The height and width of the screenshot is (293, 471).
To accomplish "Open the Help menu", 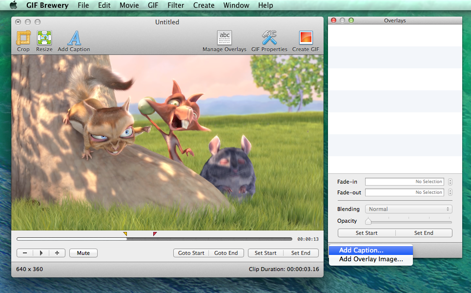I will (x=266, y=5).
